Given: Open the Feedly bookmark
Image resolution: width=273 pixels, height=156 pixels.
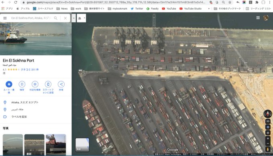Looking at the screenshot, I should 153,8.
